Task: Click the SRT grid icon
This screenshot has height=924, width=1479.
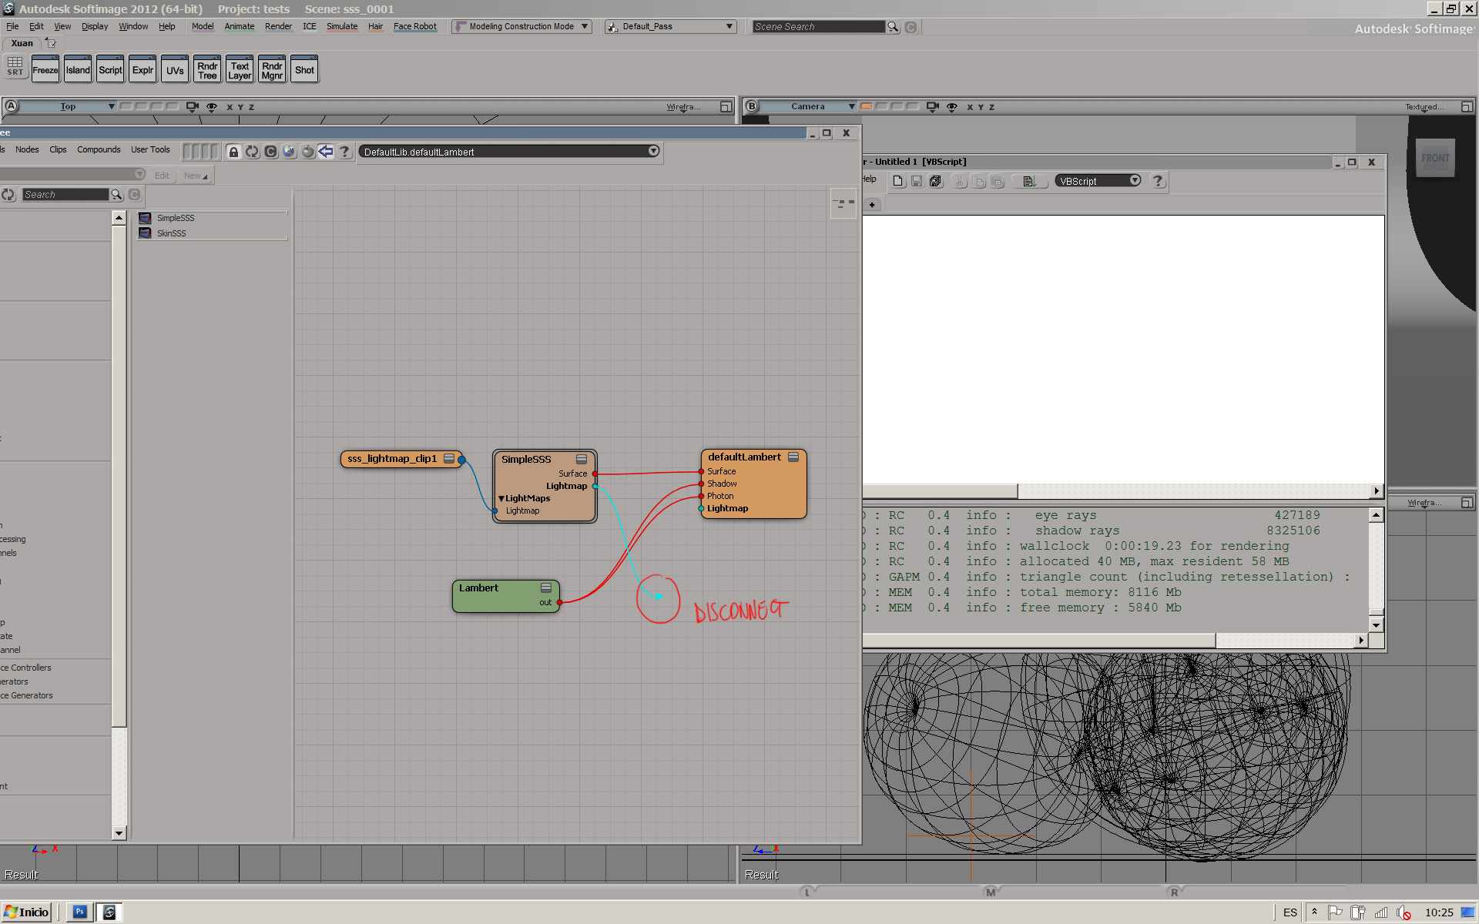Action: pyautogui.click(x=15, y=66)
